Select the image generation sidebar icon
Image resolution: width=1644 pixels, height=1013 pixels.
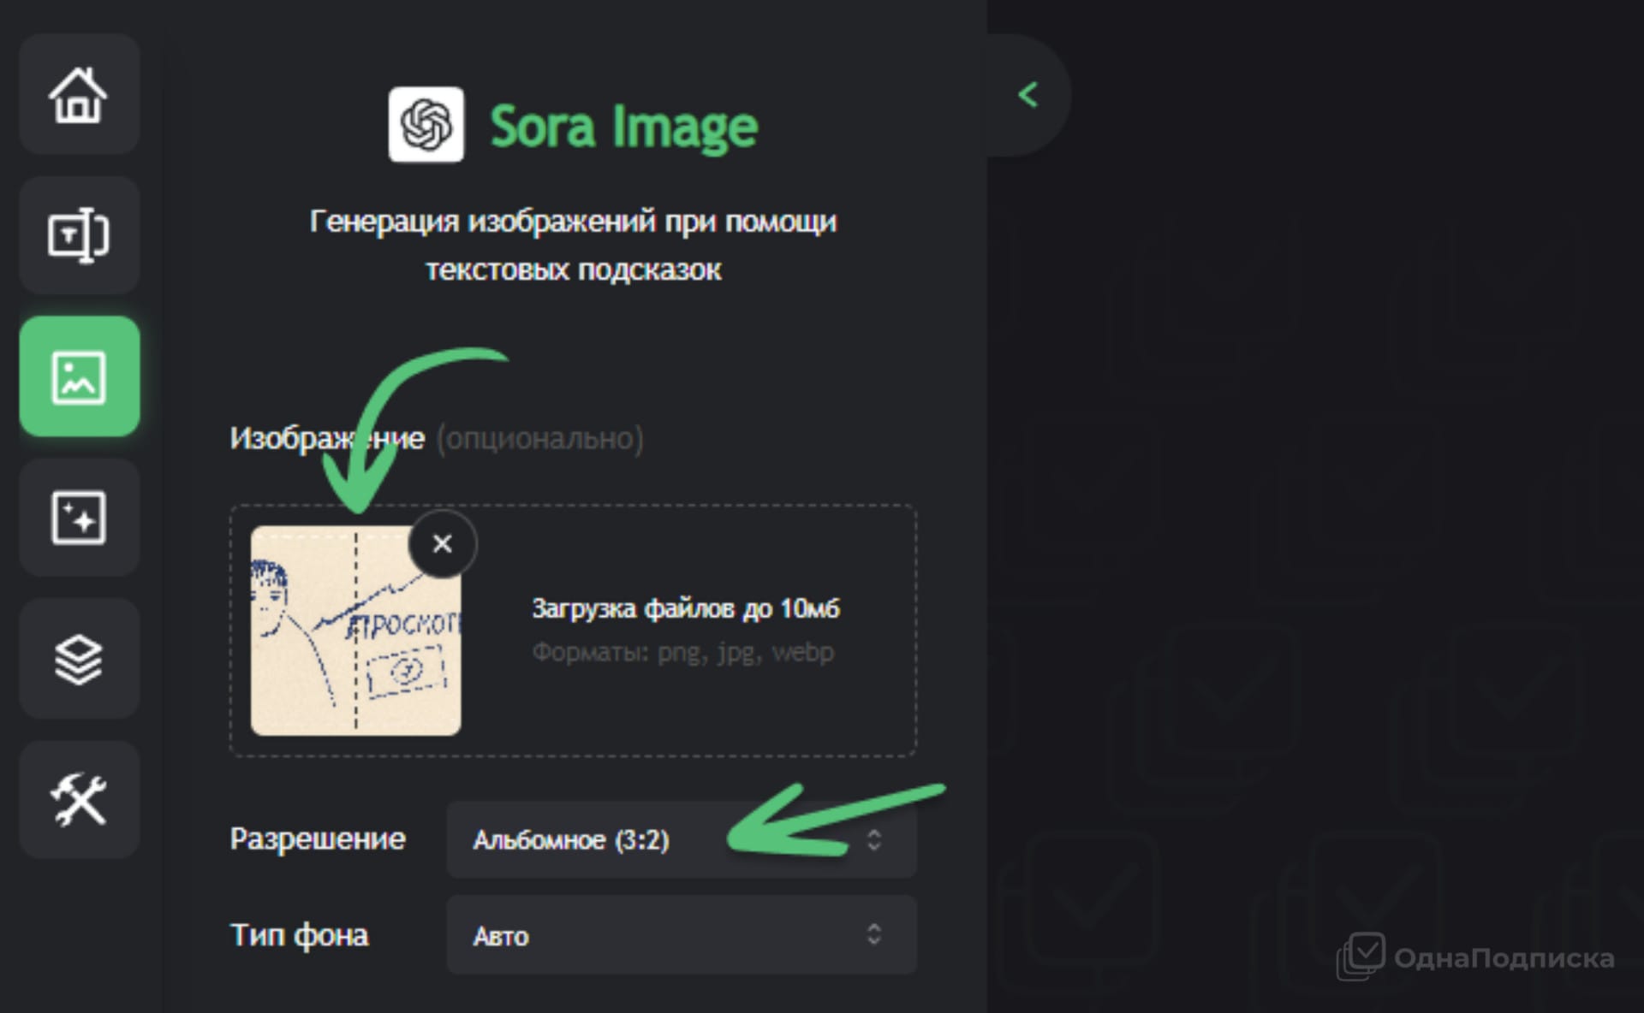coord(79,376)
